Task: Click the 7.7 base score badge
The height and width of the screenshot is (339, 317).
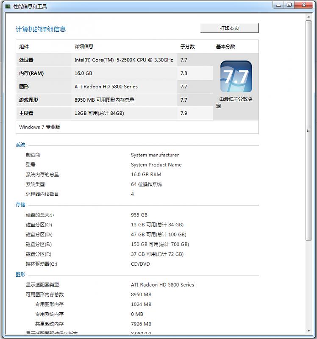Action: coord(236,77)
